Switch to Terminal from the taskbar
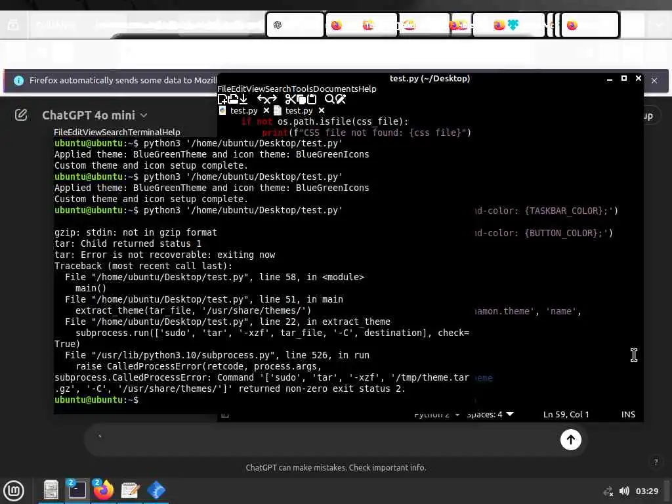Viewport: 672px width, 504px height. (x=77, y=490)
